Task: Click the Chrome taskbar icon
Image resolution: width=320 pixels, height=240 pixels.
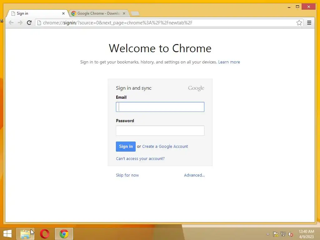Action: pyautogui.click(x=64, y=234)
